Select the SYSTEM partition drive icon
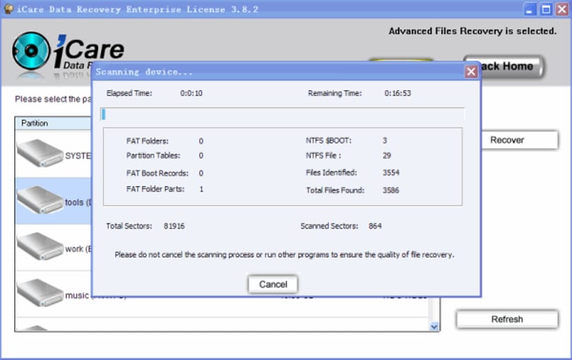 coord(40,154)
